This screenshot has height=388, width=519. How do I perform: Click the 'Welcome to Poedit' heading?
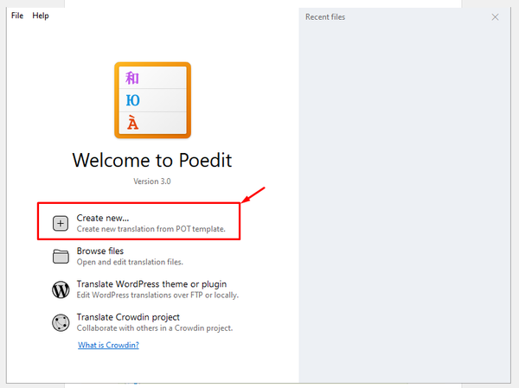click(152, 161)
